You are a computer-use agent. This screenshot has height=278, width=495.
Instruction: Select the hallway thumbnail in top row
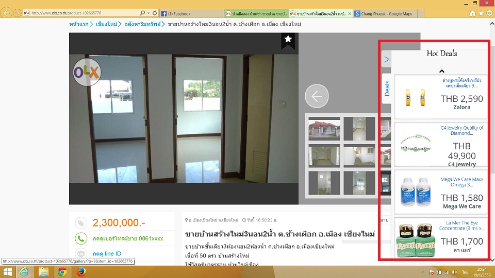point(359,129)
